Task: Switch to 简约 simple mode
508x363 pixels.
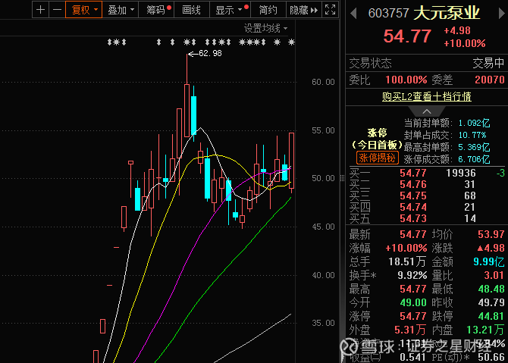Action: (x=268, y=10)
